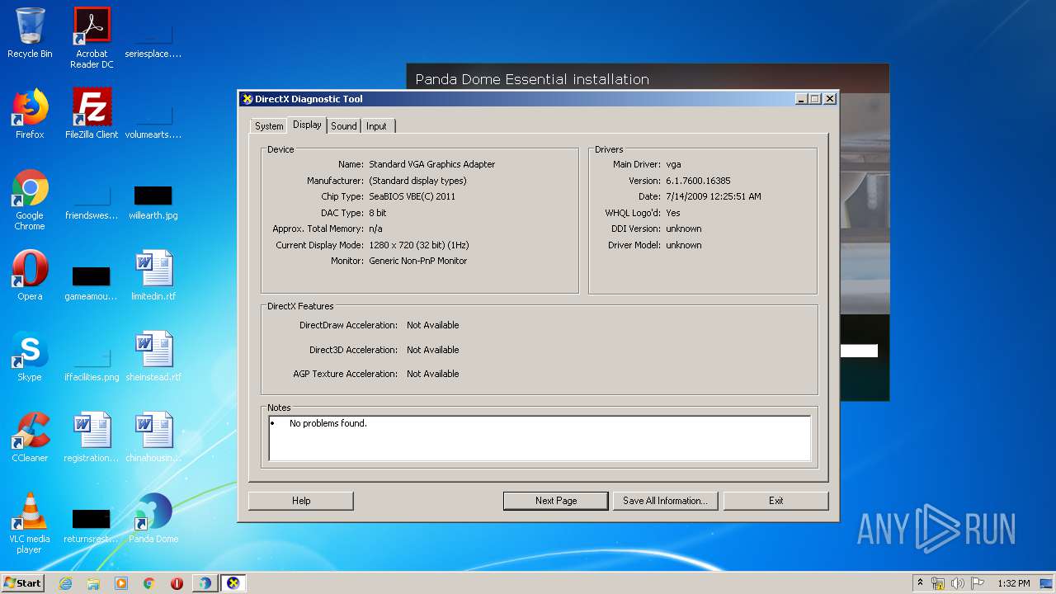The height and width of the screenshot is (594, 1056).
Task: Select the friendswes file on desktop
Action: point(92,202)
